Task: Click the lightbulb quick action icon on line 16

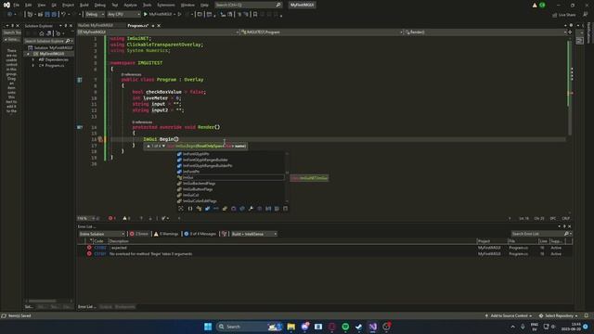Action: click(100, 139)
